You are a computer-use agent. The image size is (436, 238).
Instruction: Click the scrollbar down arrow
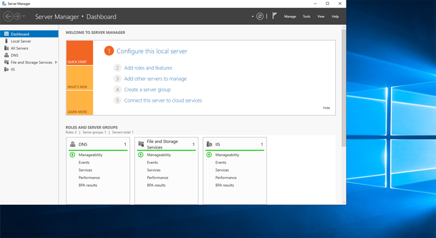[x=344, y=202]
